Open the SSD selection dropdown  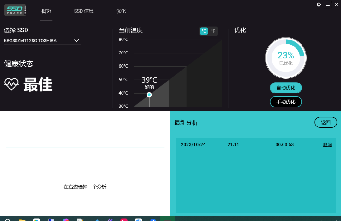[76, 40]
